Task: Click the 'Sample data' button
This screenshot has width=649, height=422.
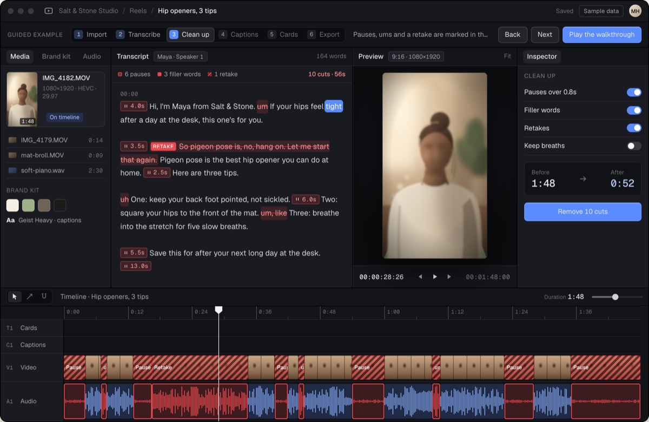Action: click(601, 11)
